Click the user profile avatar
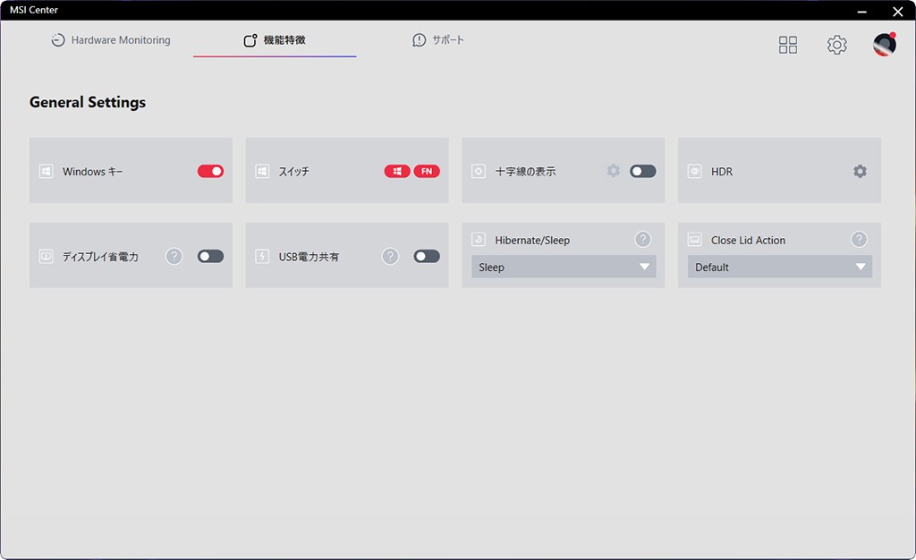 (884, 45)
